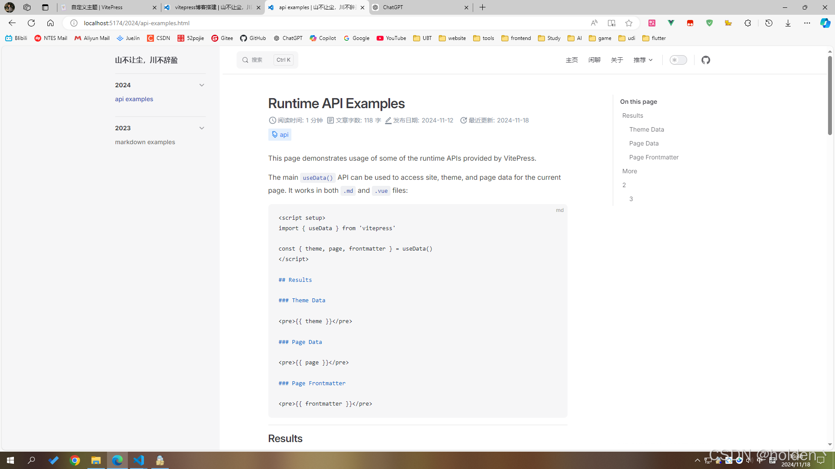This screenshot has width=835, height=469.
Task: Click the api tag badge
Action: coord(280,135)
